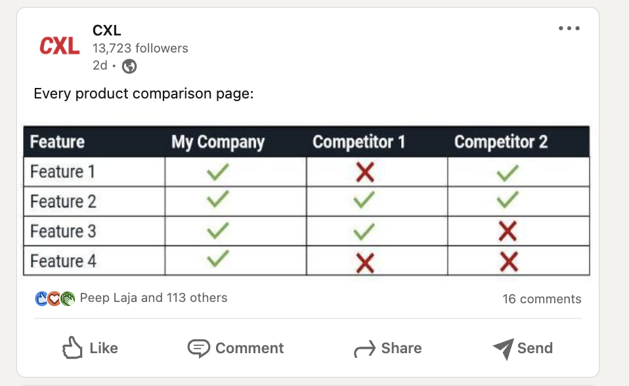
Task: Click the red heart love reaction icon
Action: tap(54, 299)
